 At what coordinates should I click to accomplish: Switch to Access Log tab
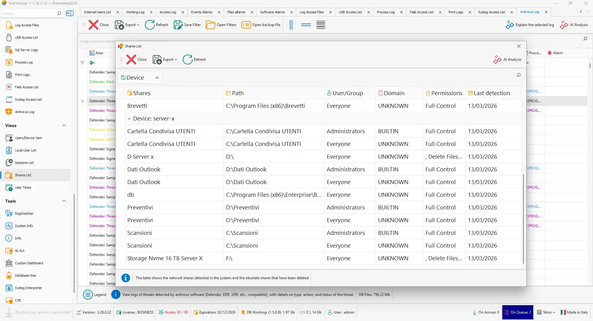[168, 12]
